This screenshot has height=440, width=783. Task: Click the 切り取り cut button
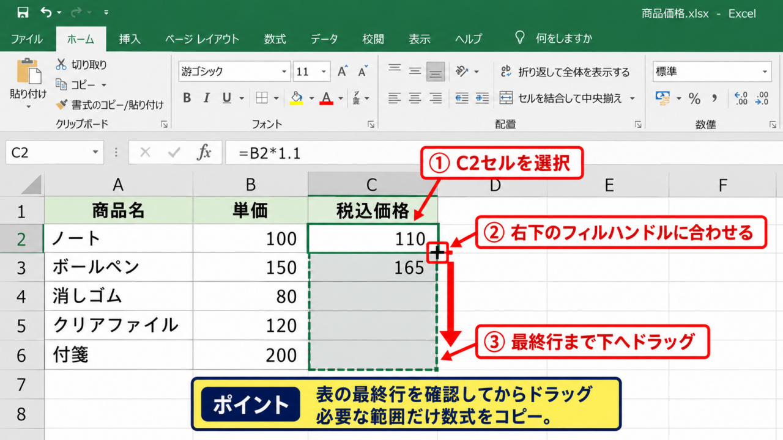pos(81,65)
